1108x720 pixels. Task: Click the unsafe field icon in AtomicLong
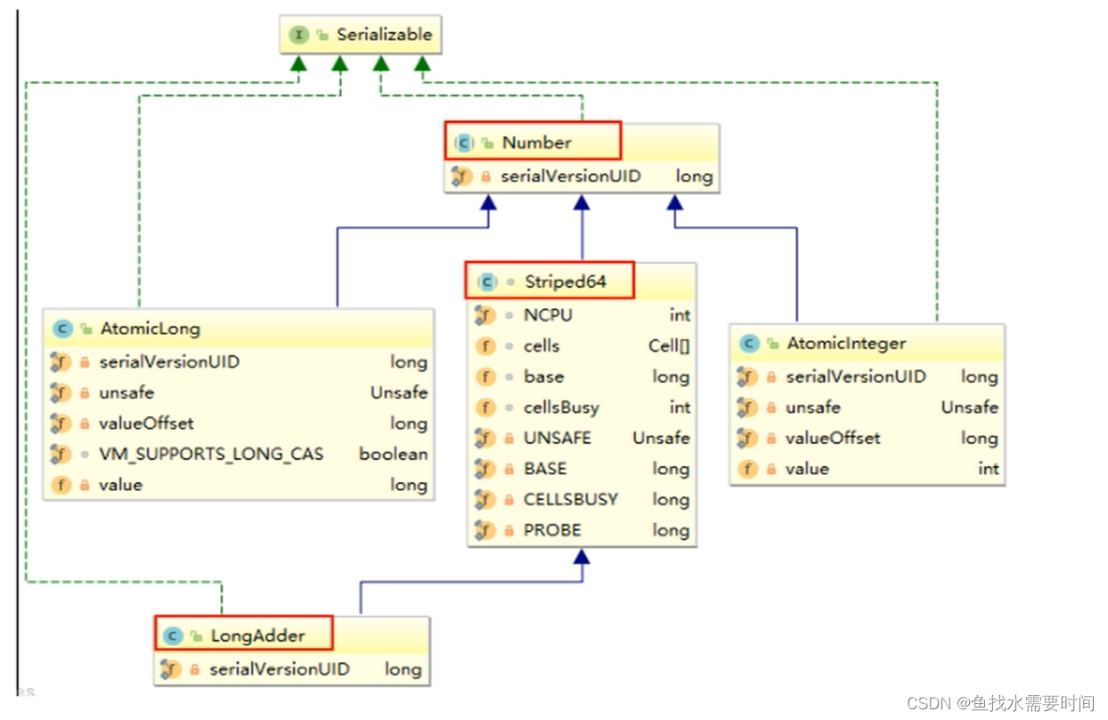click(x=61, y=393)
